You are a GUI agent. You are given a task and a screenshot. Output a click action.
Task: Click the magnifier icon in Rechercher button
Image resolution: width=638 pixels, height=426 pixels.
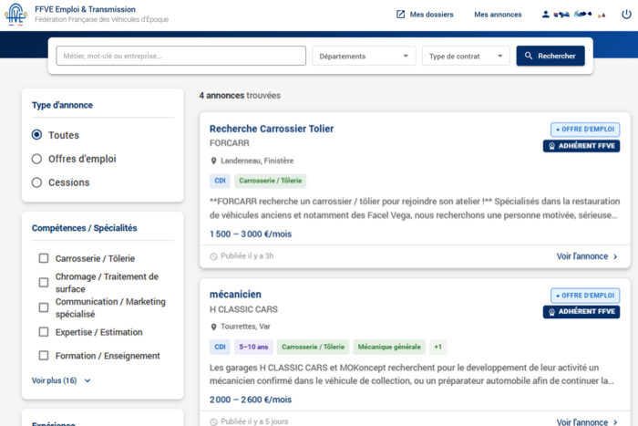click(x=528, y=56)
